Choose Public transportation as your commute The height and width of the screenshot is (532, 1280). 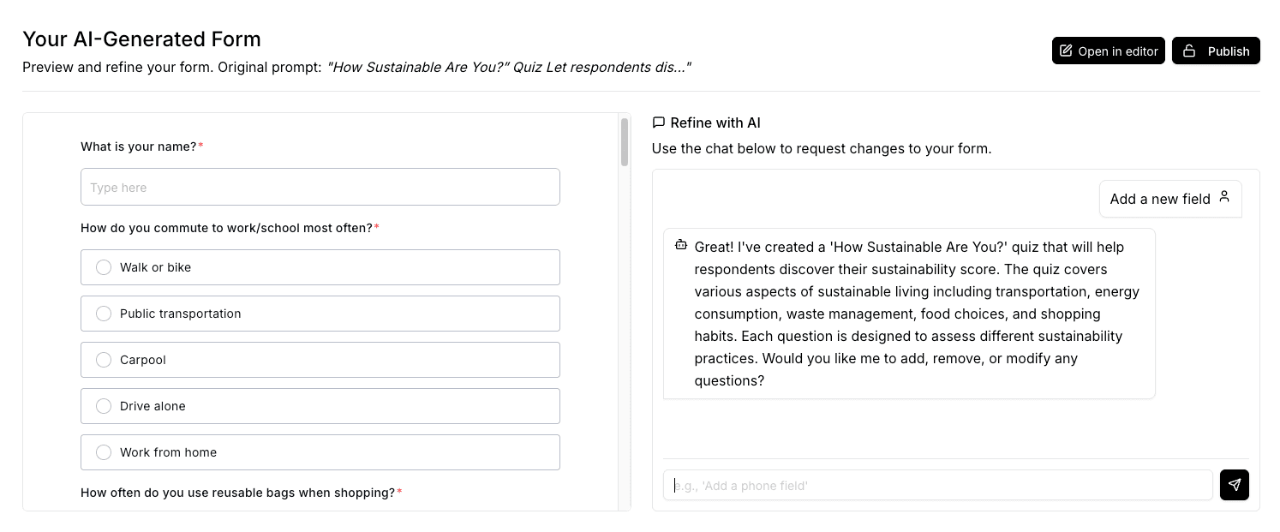tap(104, 314)
